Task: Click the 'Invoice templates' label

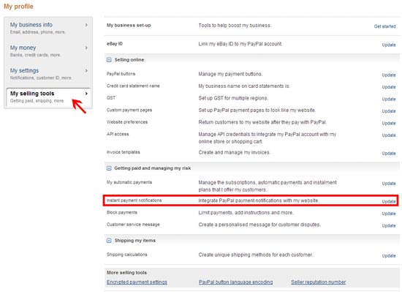Action: tap(124, 152)
